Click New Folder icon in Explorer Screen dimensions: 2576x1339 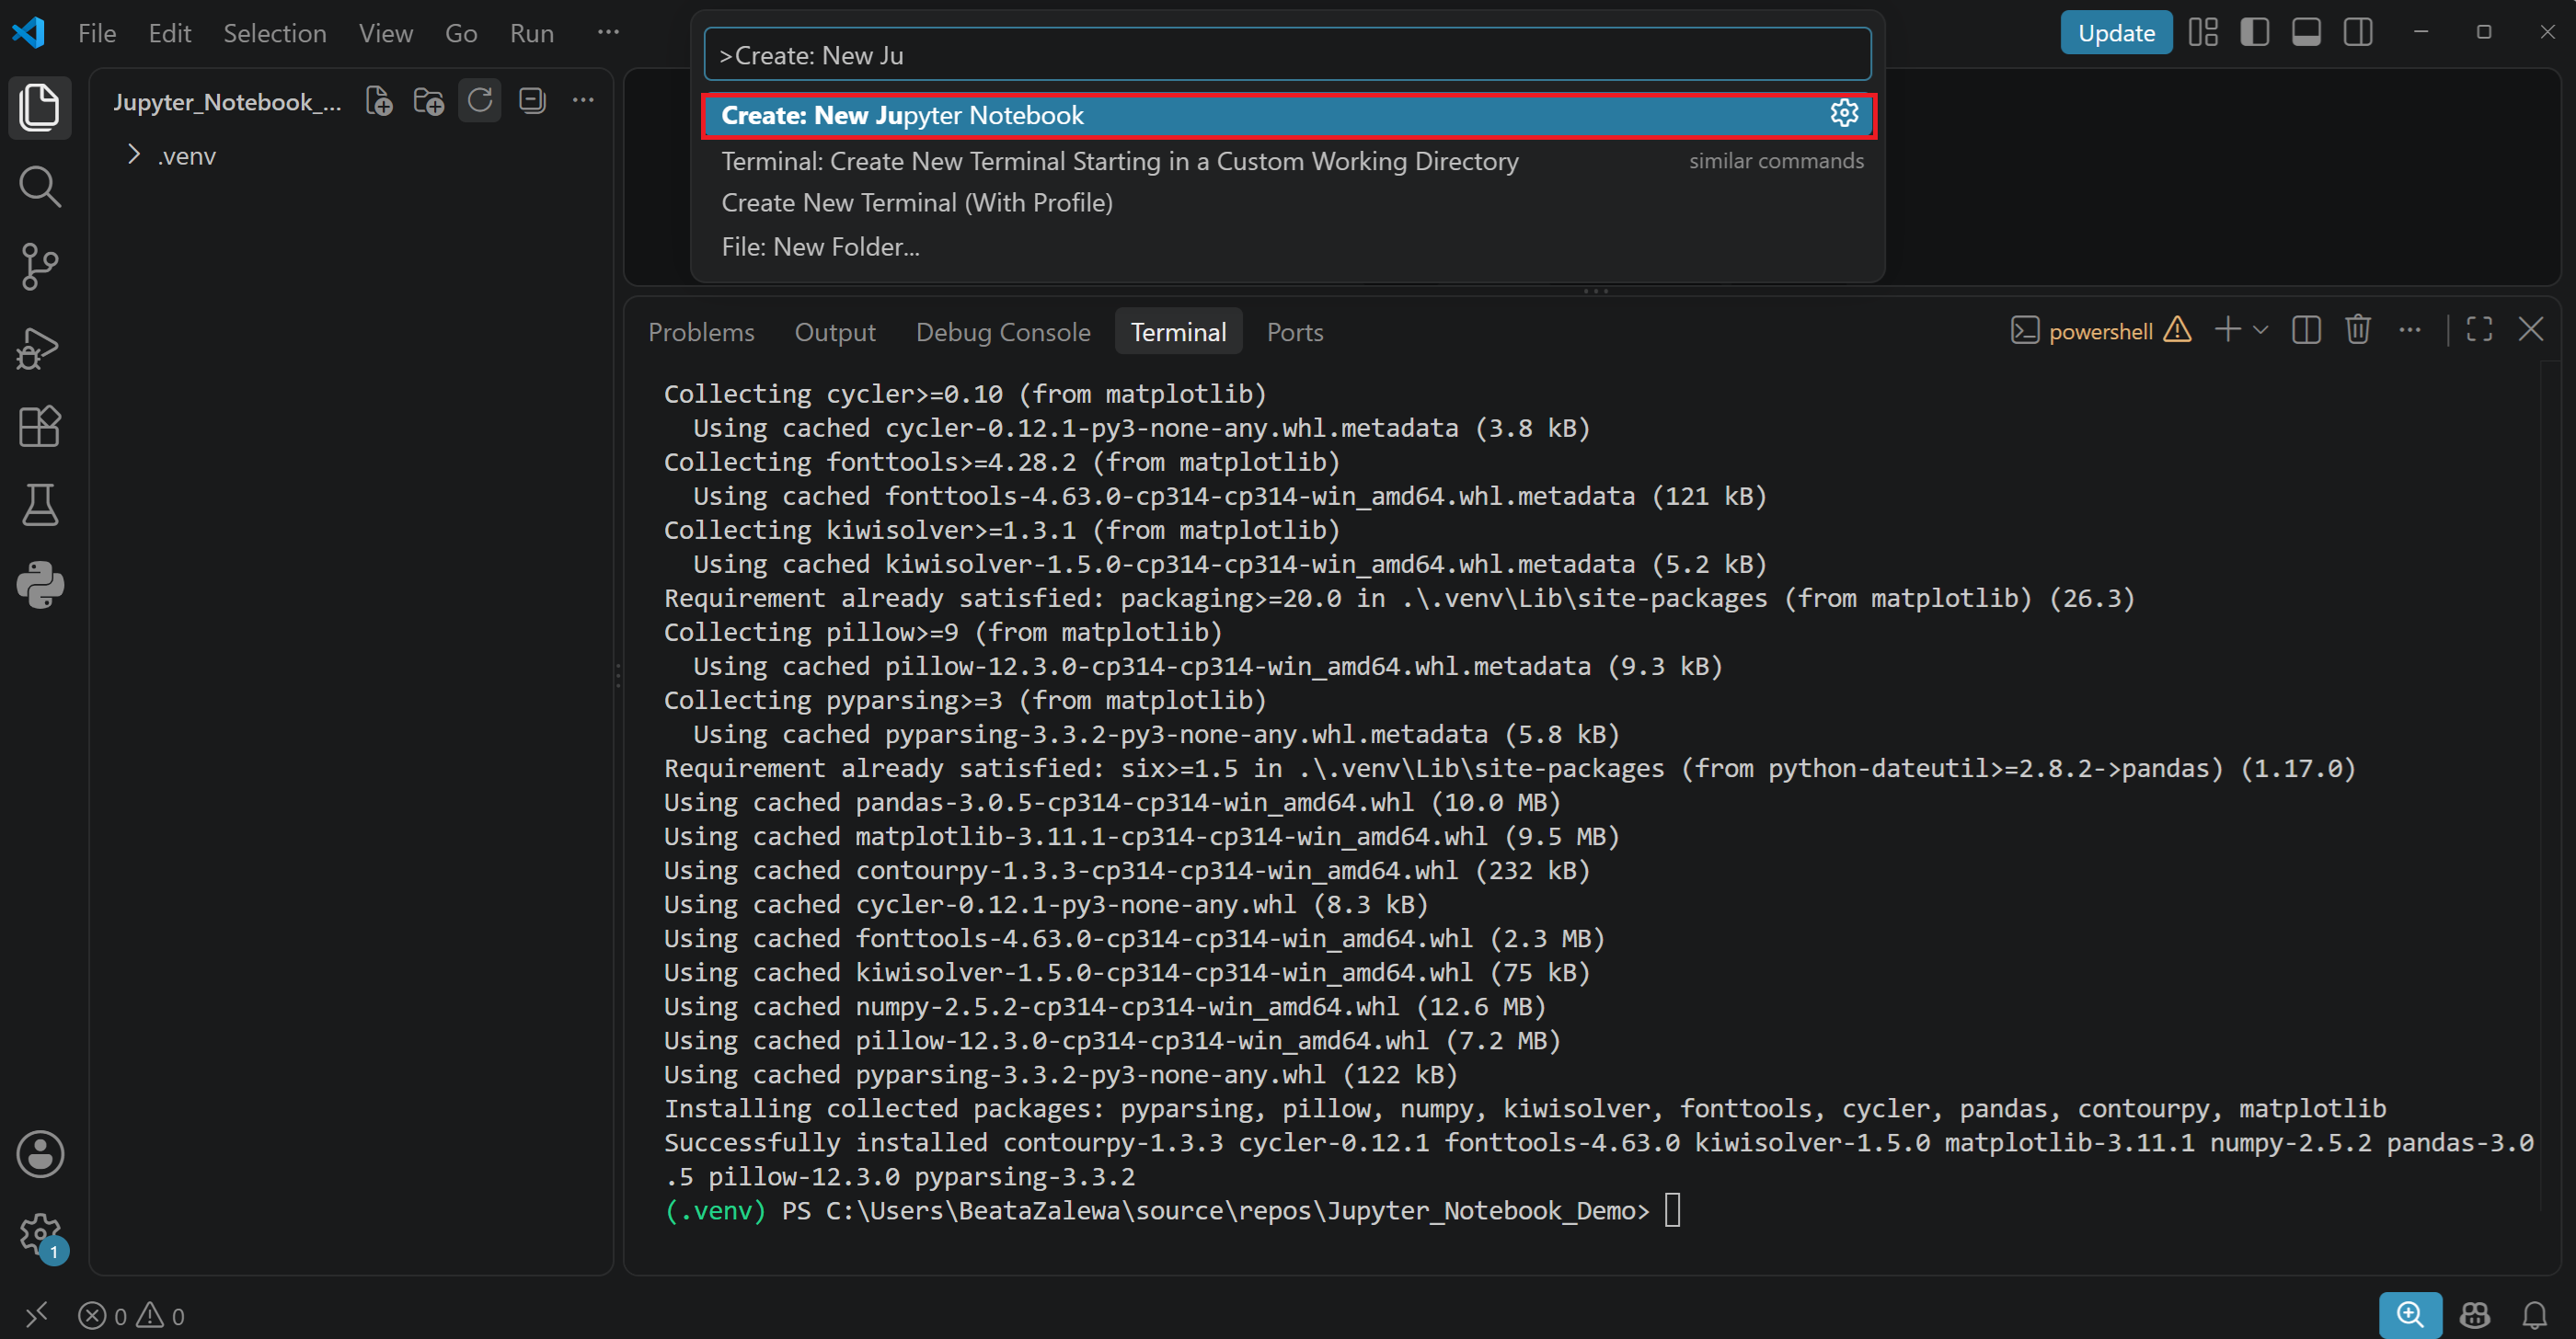pyautogui.click(x=429, y=101)
